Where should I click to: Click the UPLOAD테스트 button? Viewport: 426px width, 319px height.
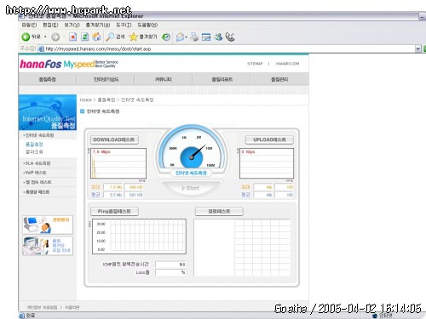click(x=269, y=140)
